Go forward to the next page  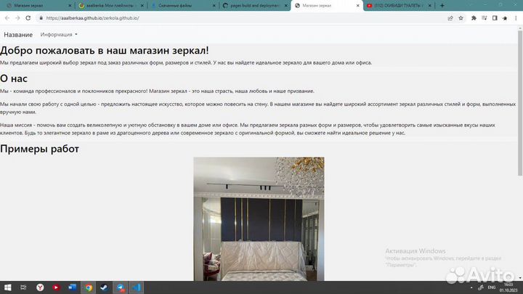tap(17, 18)
